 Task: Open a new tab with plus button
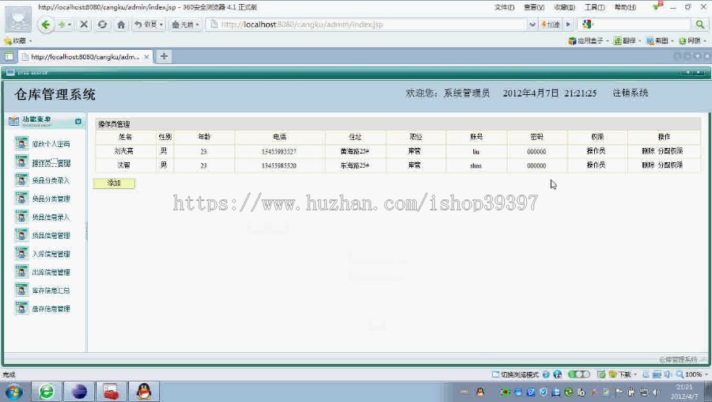point(164,56)
